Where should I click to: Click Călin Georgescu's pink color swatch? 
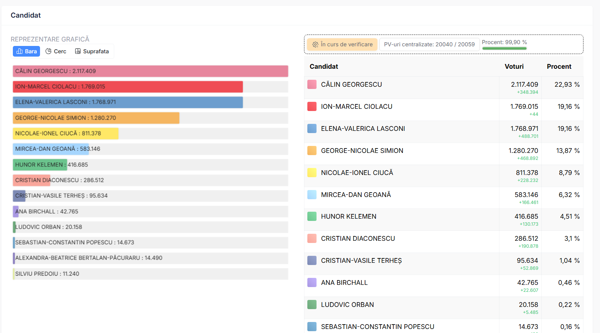click(312, 85)
